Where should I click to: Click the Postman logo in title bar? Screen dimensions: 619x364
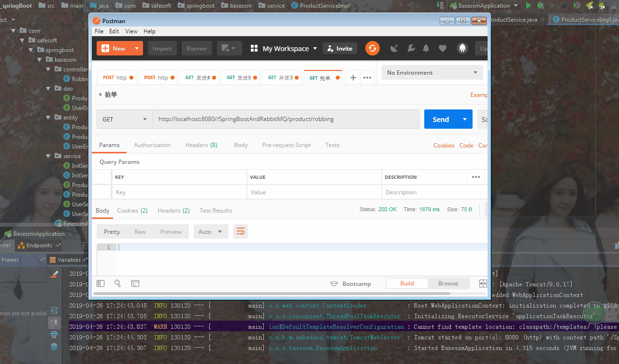tap(96, 21)
